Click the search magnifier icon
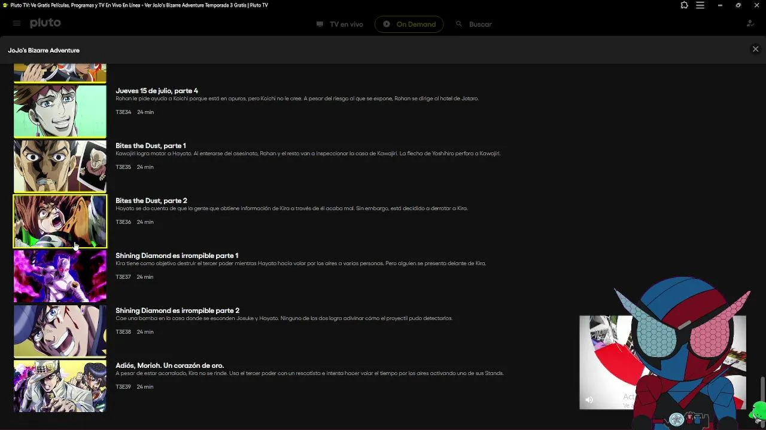Screen dimensions: 766x430 (x=459, y=24)
